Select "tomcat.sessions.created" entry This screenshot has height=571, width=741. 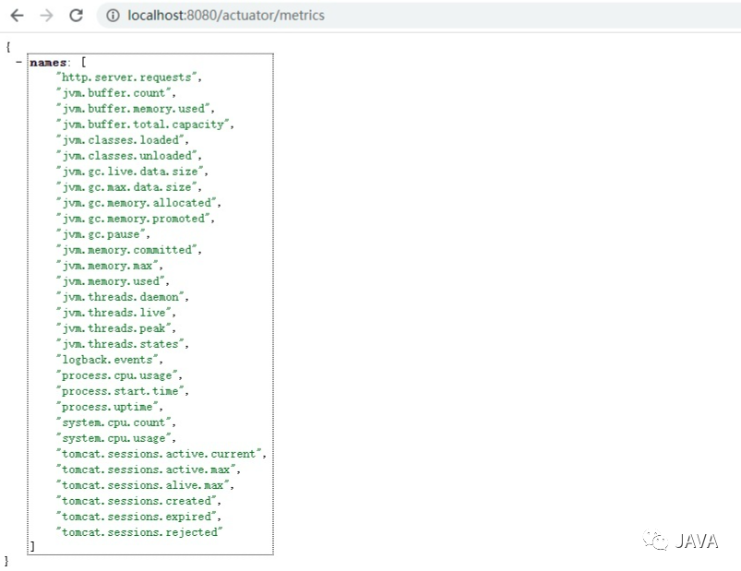coord(136,501)
